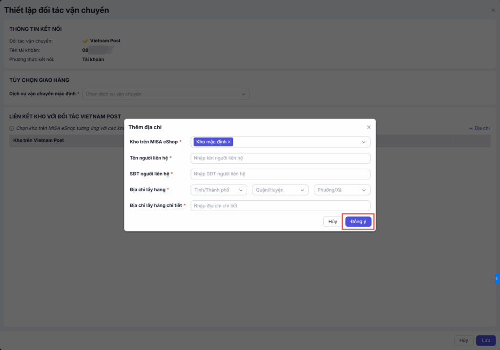Click the Kho trên Vietnam Post column header
This screenshot has height=350, width=500.
pyautogui.click(x=39, y=140)
